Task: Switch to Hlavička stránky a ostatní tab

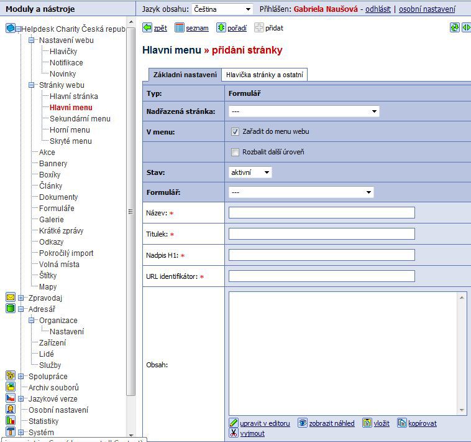Action: click(x=264, y=75)
